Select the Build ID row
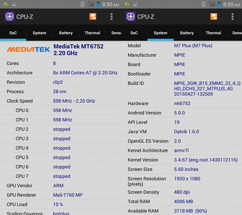The width and height of the screenshot is (242, 215). point(181,89)
